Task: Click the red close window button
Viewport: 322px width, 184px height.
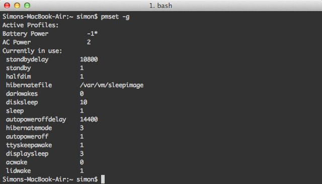Action: tap(7, 6)
